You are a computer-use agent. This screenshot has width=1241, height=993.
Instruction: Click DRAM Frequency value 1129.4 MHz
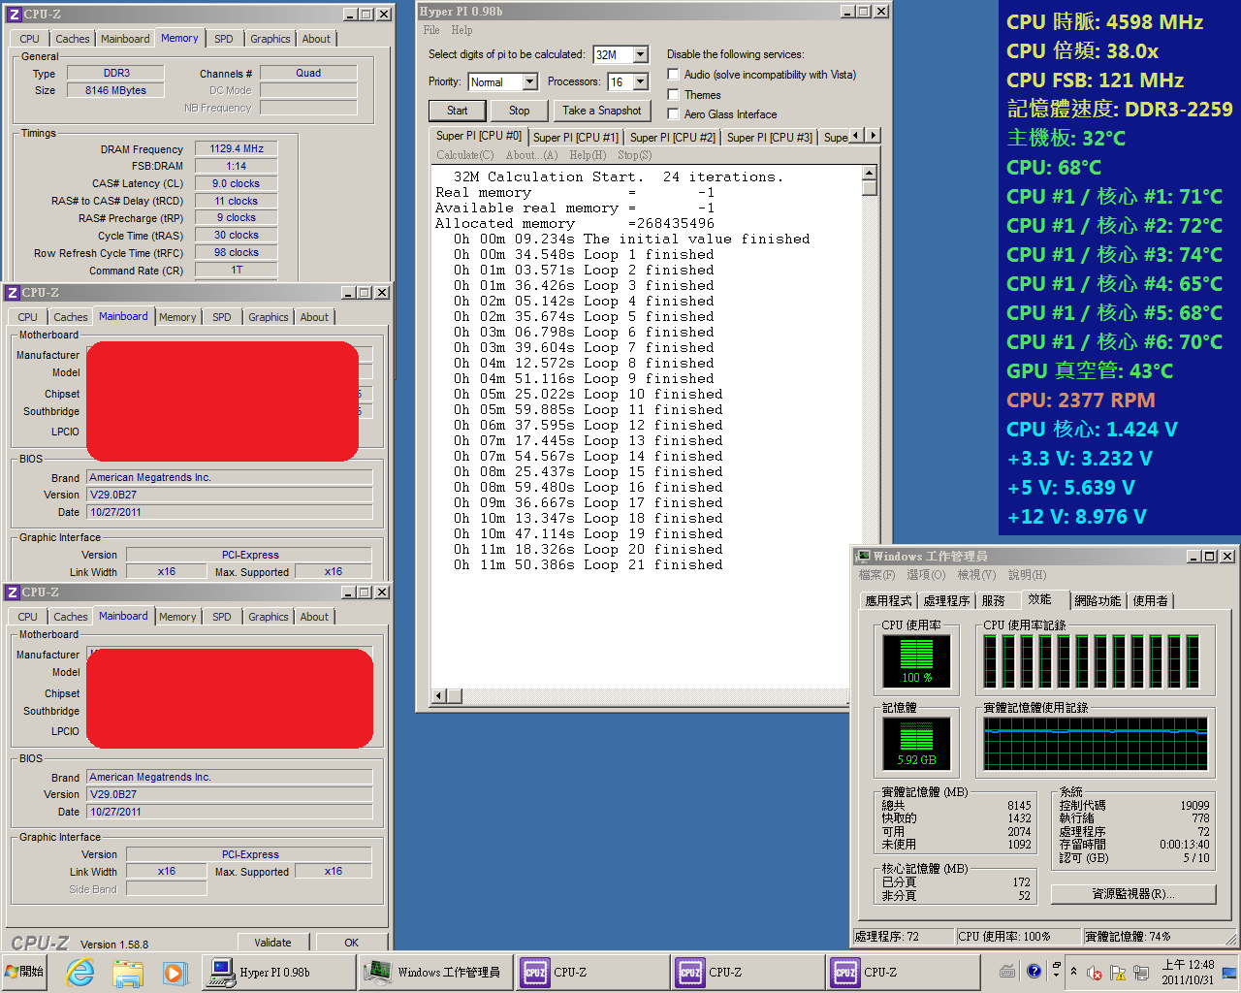(238, 149)
